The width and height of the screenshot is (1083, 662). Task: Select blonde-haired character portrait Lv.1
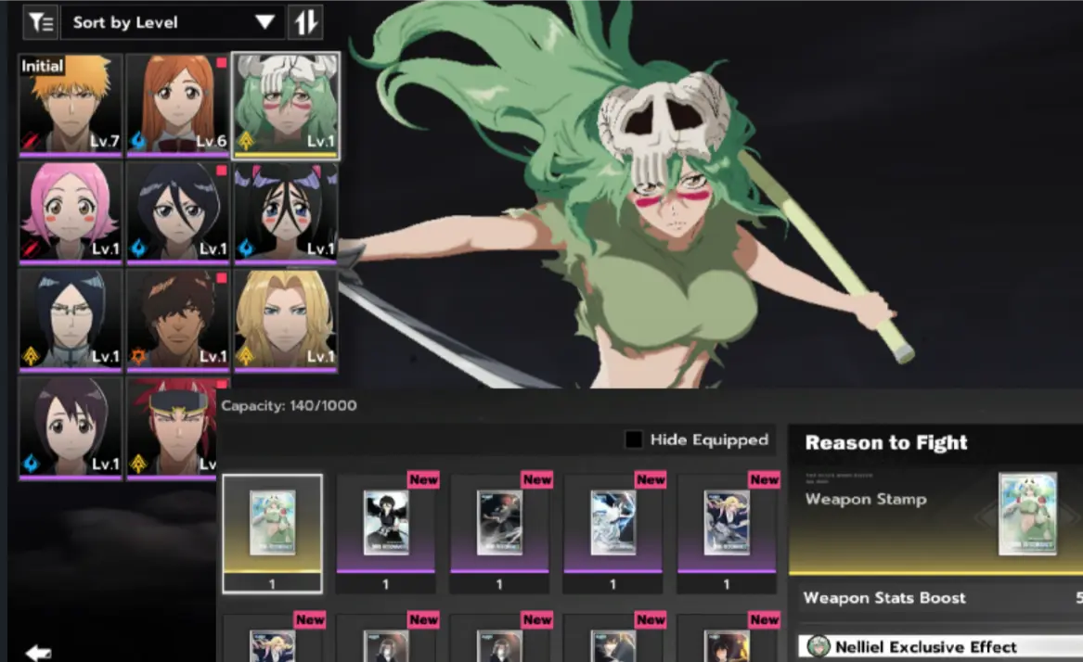tap(286, 320)
